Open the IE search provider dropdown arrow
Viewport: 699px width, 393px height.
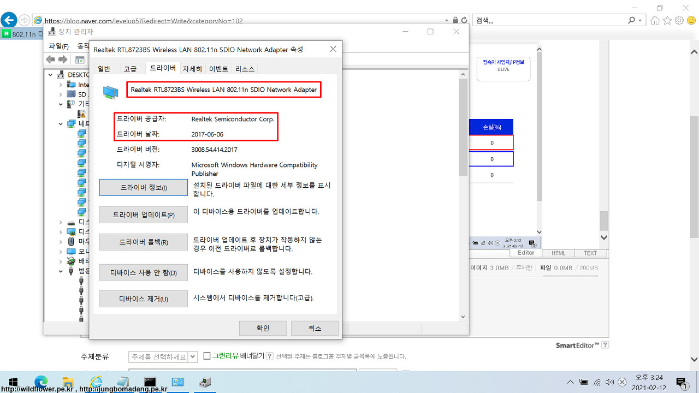(640, 20)
